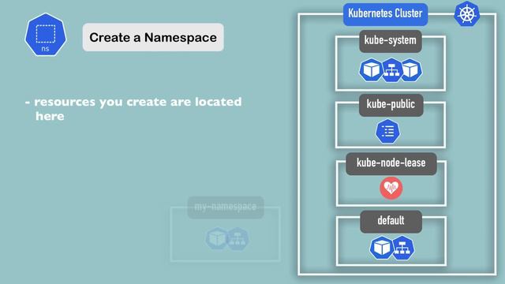Image resolution: width=505 pixels, height=284 pixels.
Task: Click the red heartbeat icon in kube-node-lease
Action: click(391, 188)
